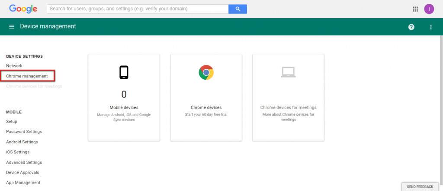Image resolution: width=443 pixels, height=191 pixels.
Task: Open the Google apps grid
Action: 415,9
